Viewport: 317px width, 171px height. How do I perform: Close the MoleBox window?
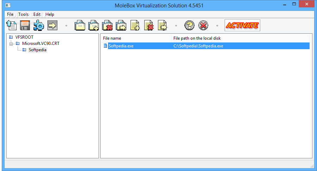coord(307,4)
